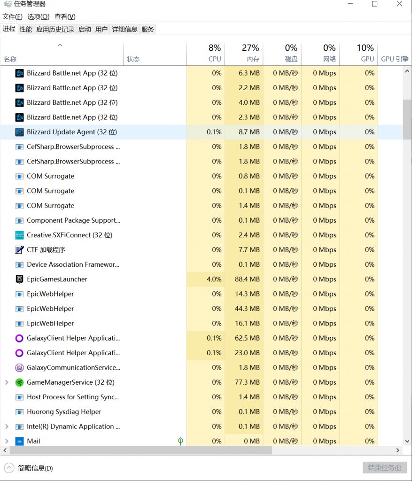Click the CTF 加载程序 pen icon
412x481 pixels.
pos(19,250)
